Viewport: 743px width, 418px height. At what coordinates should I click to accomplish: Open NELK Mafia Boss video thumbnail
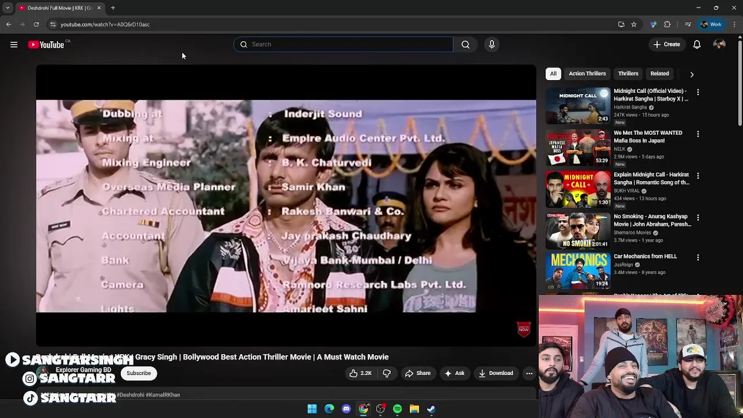coord(578,147)
